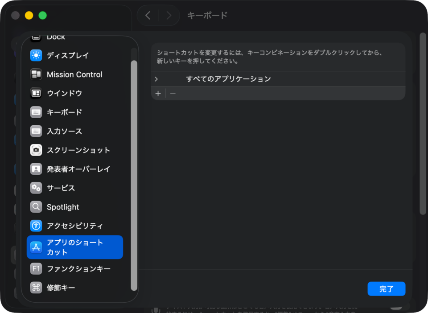
Task: Add a new app shortcut with plus
Action: point(158,94)
